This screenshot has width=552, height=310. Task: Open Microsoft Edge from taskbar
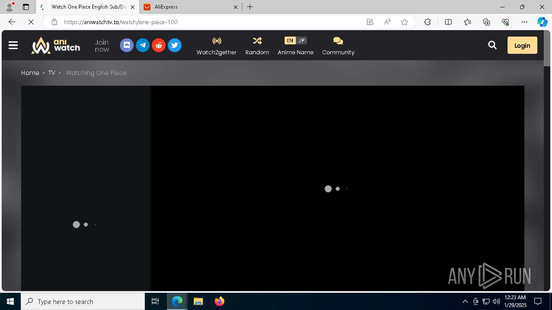[x=177, y=301]
